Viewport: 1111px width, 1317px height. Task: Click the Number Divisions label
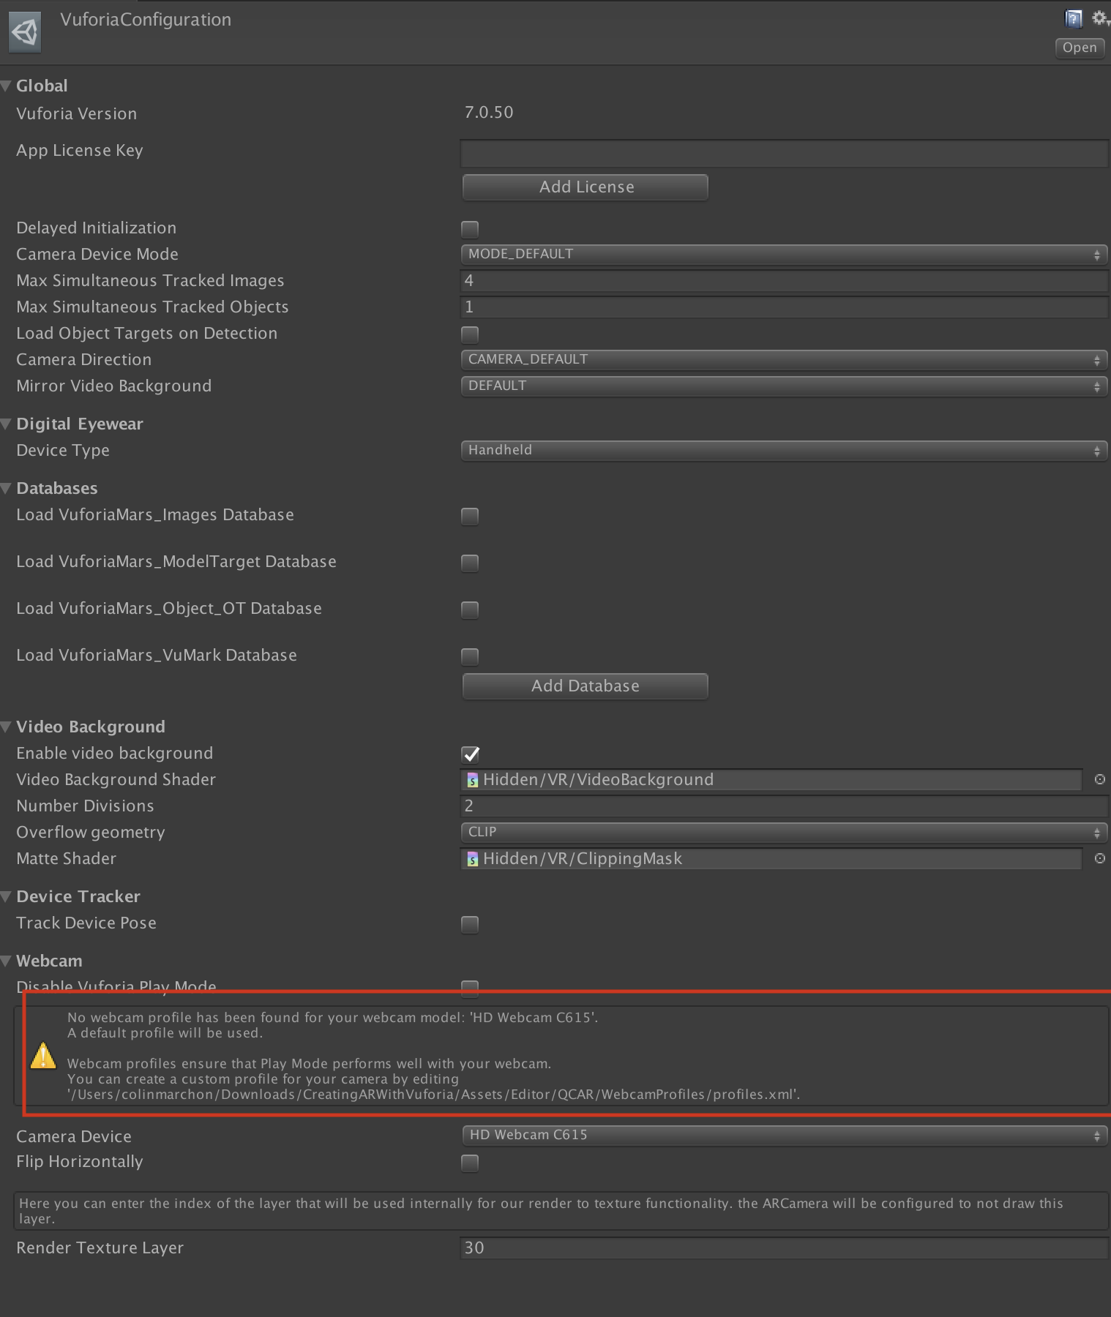coord(86,806)
